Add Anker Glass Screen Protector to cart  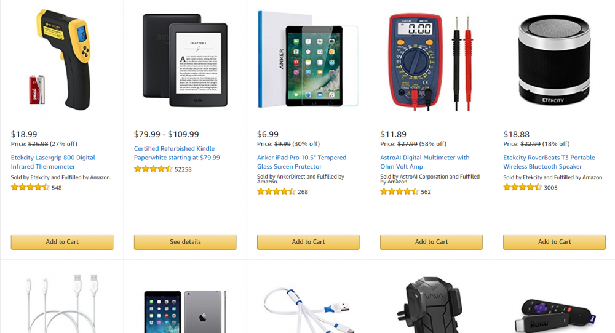click(x=308, y=242)
